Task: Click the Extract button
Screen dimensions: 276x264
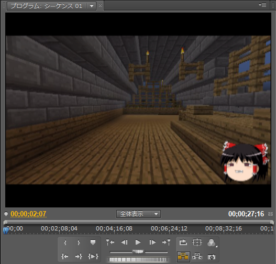Action: [x=197, y=257]
